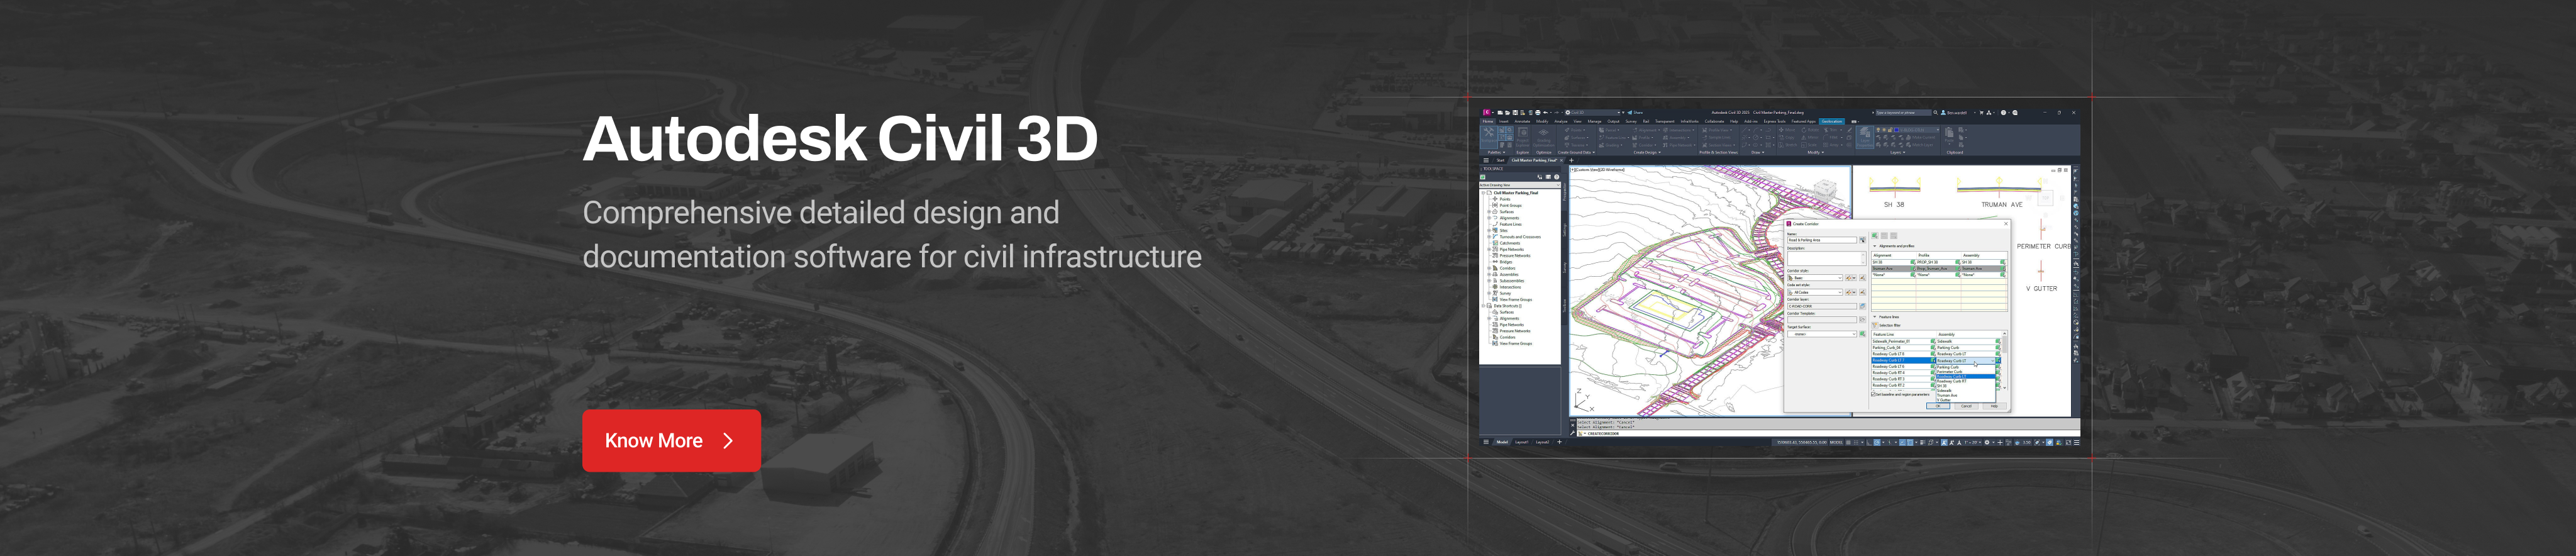This screenshot has width=2576, height=556.
Task: Open the Target Surface dropdown
Action: [1821, 334]
